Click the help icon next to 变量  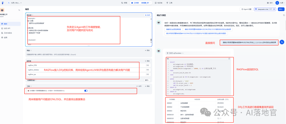click(x=31, y=50)
